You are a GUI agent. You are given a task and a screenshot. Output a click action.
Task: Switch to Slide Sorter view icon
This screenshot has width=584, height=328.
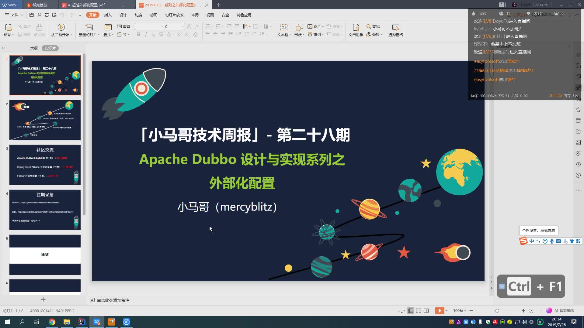click(x=419, y=311)
